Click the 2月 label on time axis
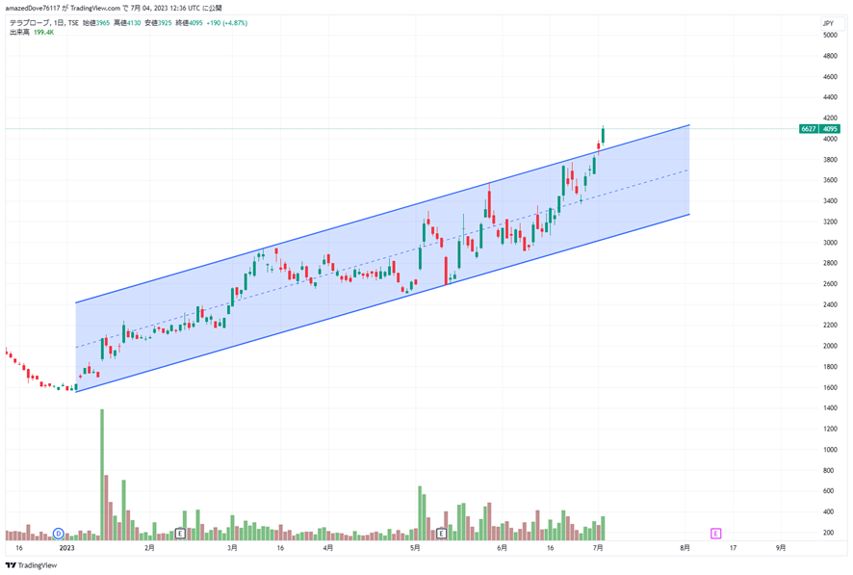 (x=149, y=548)
